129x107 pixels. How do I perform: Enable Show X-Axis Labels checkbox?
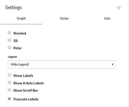[x=9, y=82]
